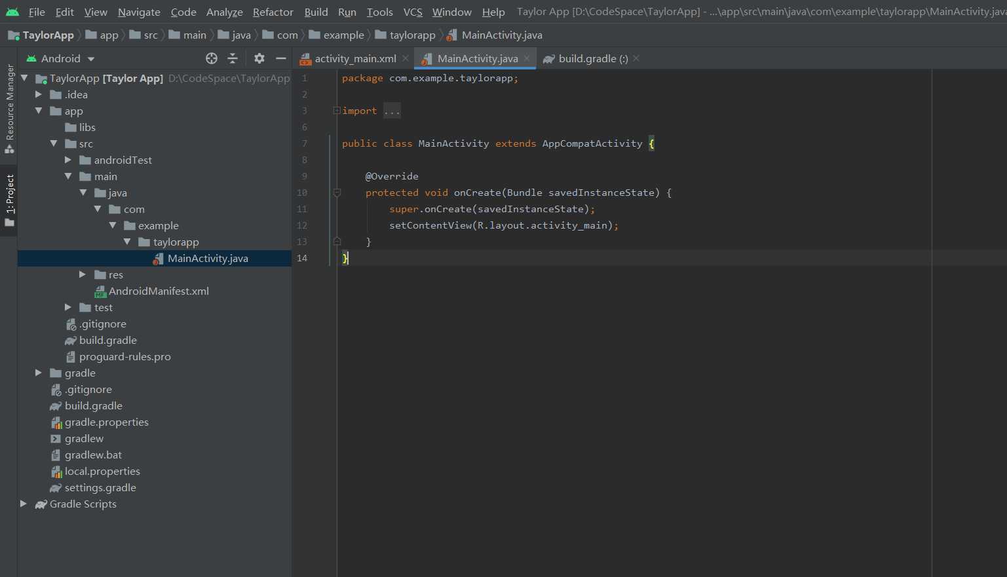
Task: Open the View menu
Action: (96, 12)
